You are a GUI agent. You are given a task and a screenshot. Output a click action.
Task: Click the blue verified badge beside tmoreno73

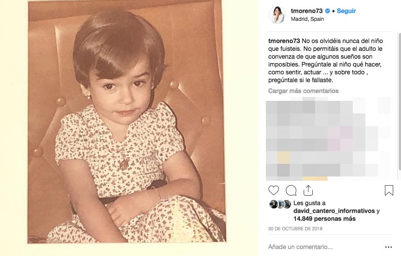tap(328, 11)
